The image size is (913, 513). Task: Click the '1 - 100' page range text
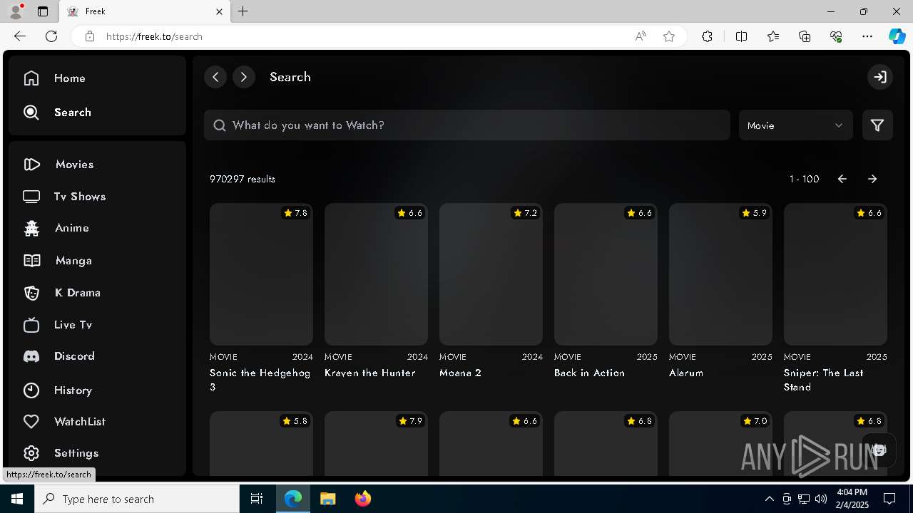coord(805,179)
